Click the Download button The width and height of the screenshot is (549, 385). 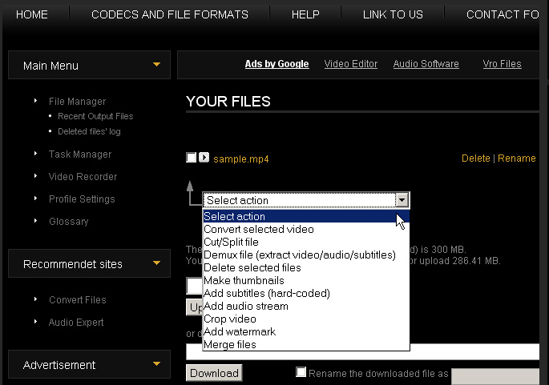click(x=214, y=373)
